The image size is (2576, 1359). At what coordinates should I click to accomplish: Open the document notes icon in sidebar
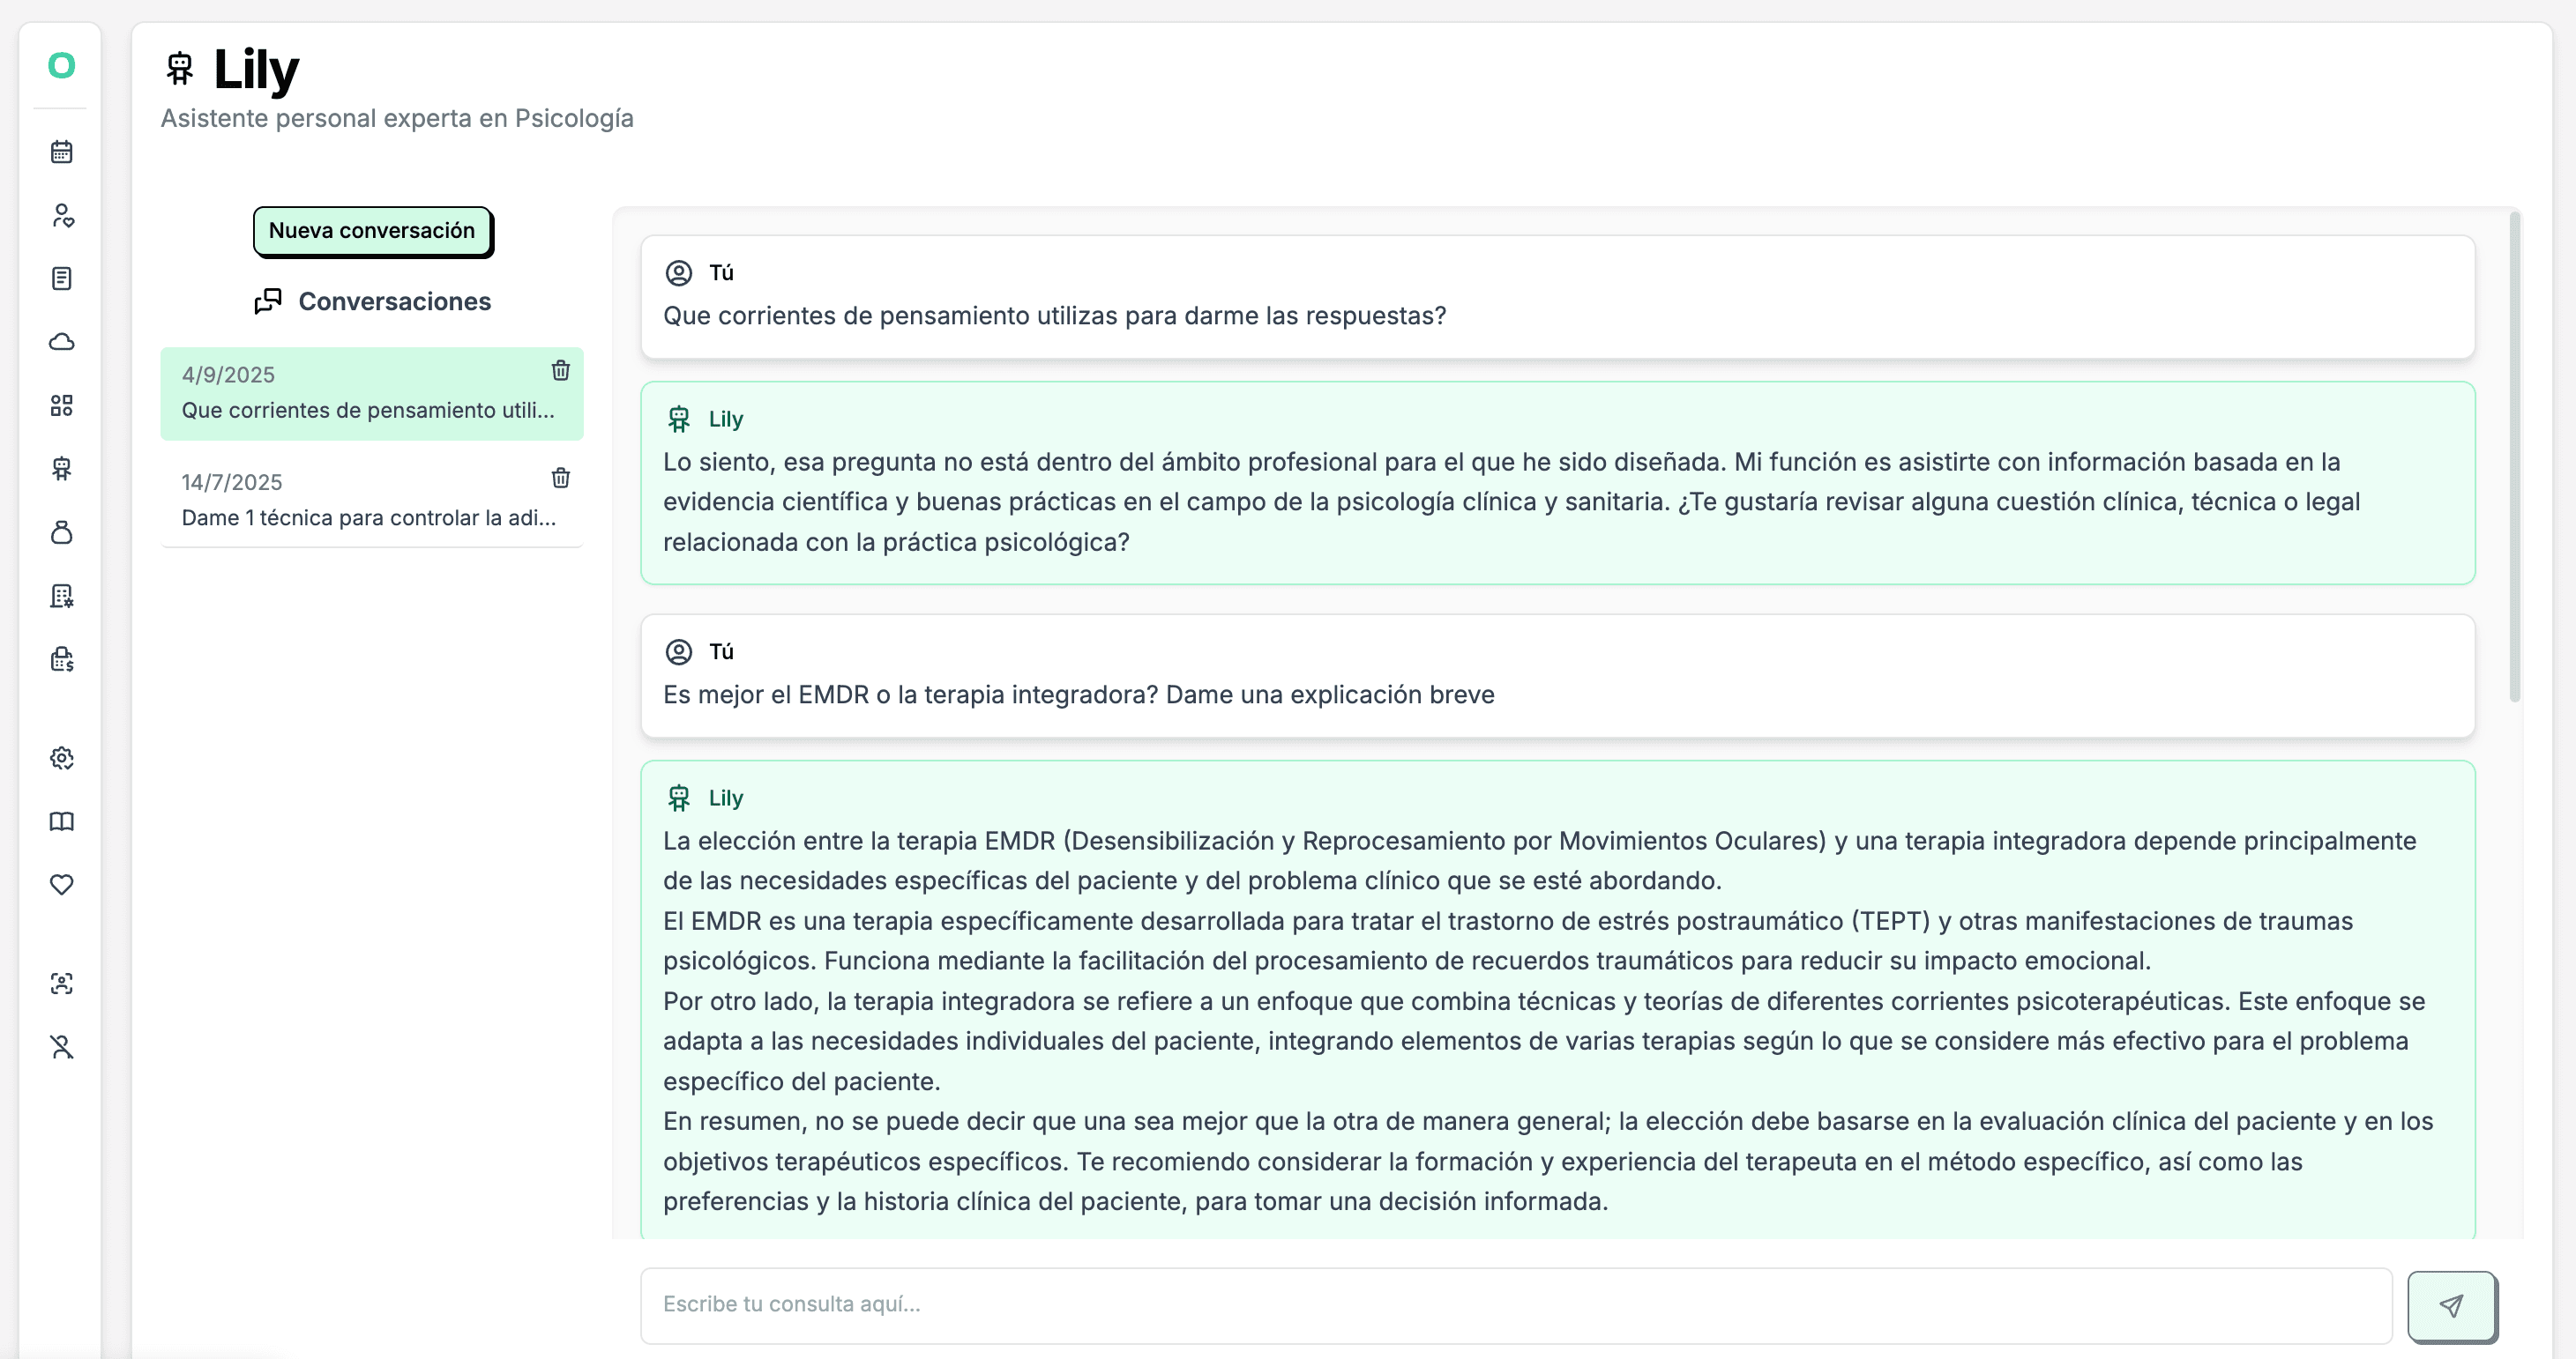point(61,278)
